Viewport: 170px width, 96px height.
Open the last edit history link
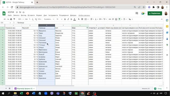click(x=84, y=15)
